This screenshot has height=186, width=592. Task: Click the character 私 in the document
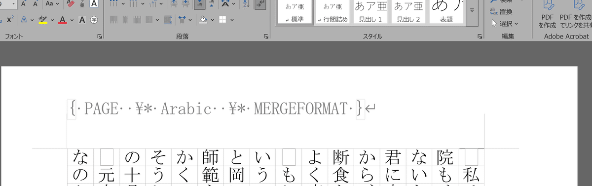tap(472, 176)
